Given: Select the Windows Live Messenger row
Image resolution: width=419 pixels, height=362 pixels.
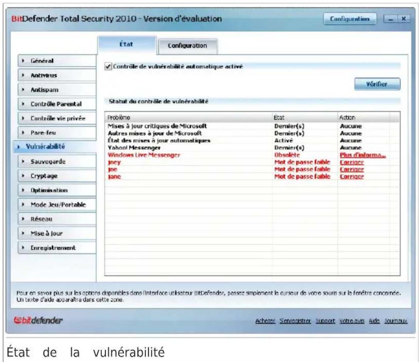Looking at the screenshot, I should [x=252, y=155].
